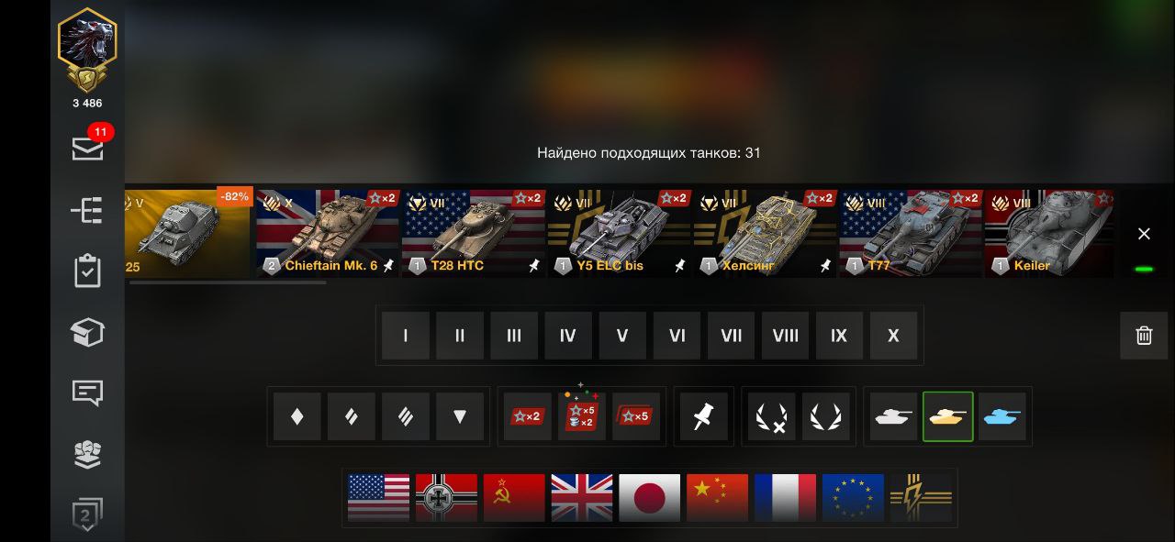Open the mail inbox with 11 notifications
Viewport: 1175px width, 542px height.
[x=88, y=147]
